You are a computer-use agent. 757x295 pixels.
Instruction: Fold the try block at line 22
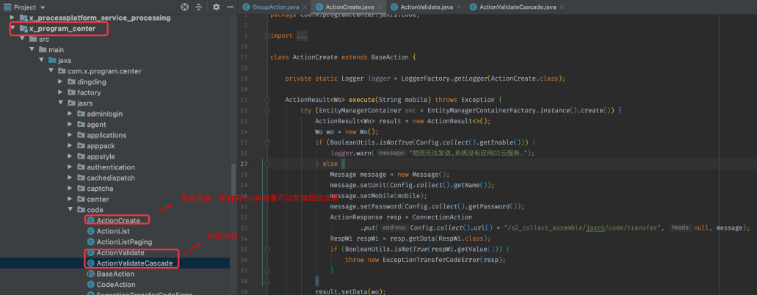(267, 111)
